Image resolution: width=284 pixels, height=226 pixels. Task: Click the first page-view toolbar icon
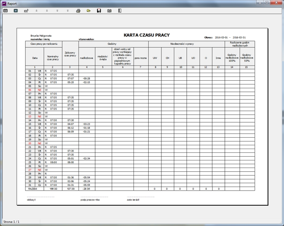click(5, 10)
